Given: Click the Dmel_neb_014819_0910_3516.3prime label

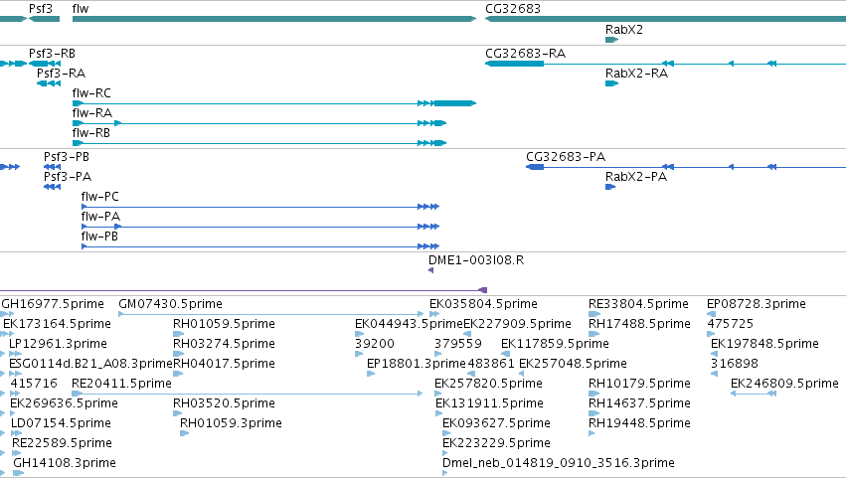Looking at the screenshot, I should [559, 463].
